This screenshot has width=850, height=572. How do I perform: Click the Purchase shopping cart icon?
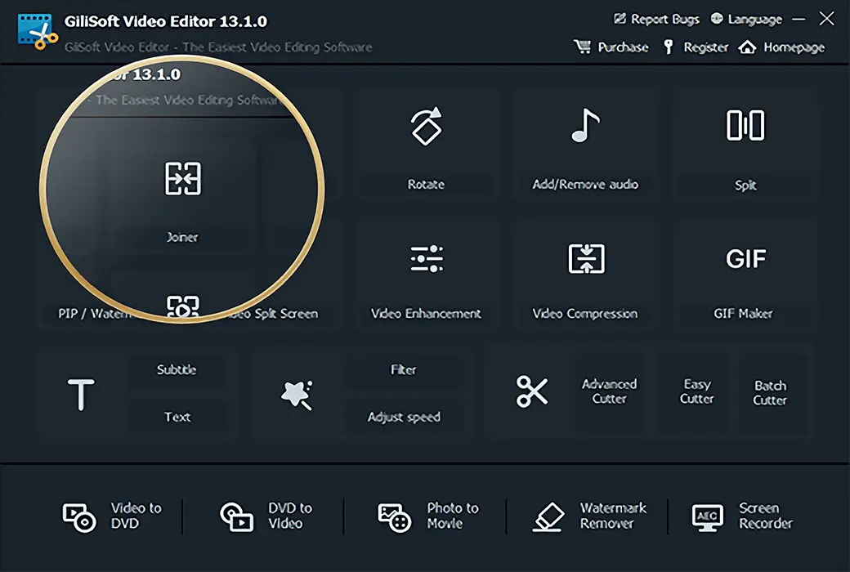coord(582,47)
